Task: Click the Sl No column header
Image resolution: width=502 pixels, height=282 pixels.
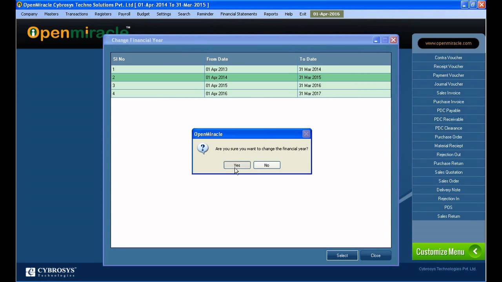Action: click(x=158, y=59)
